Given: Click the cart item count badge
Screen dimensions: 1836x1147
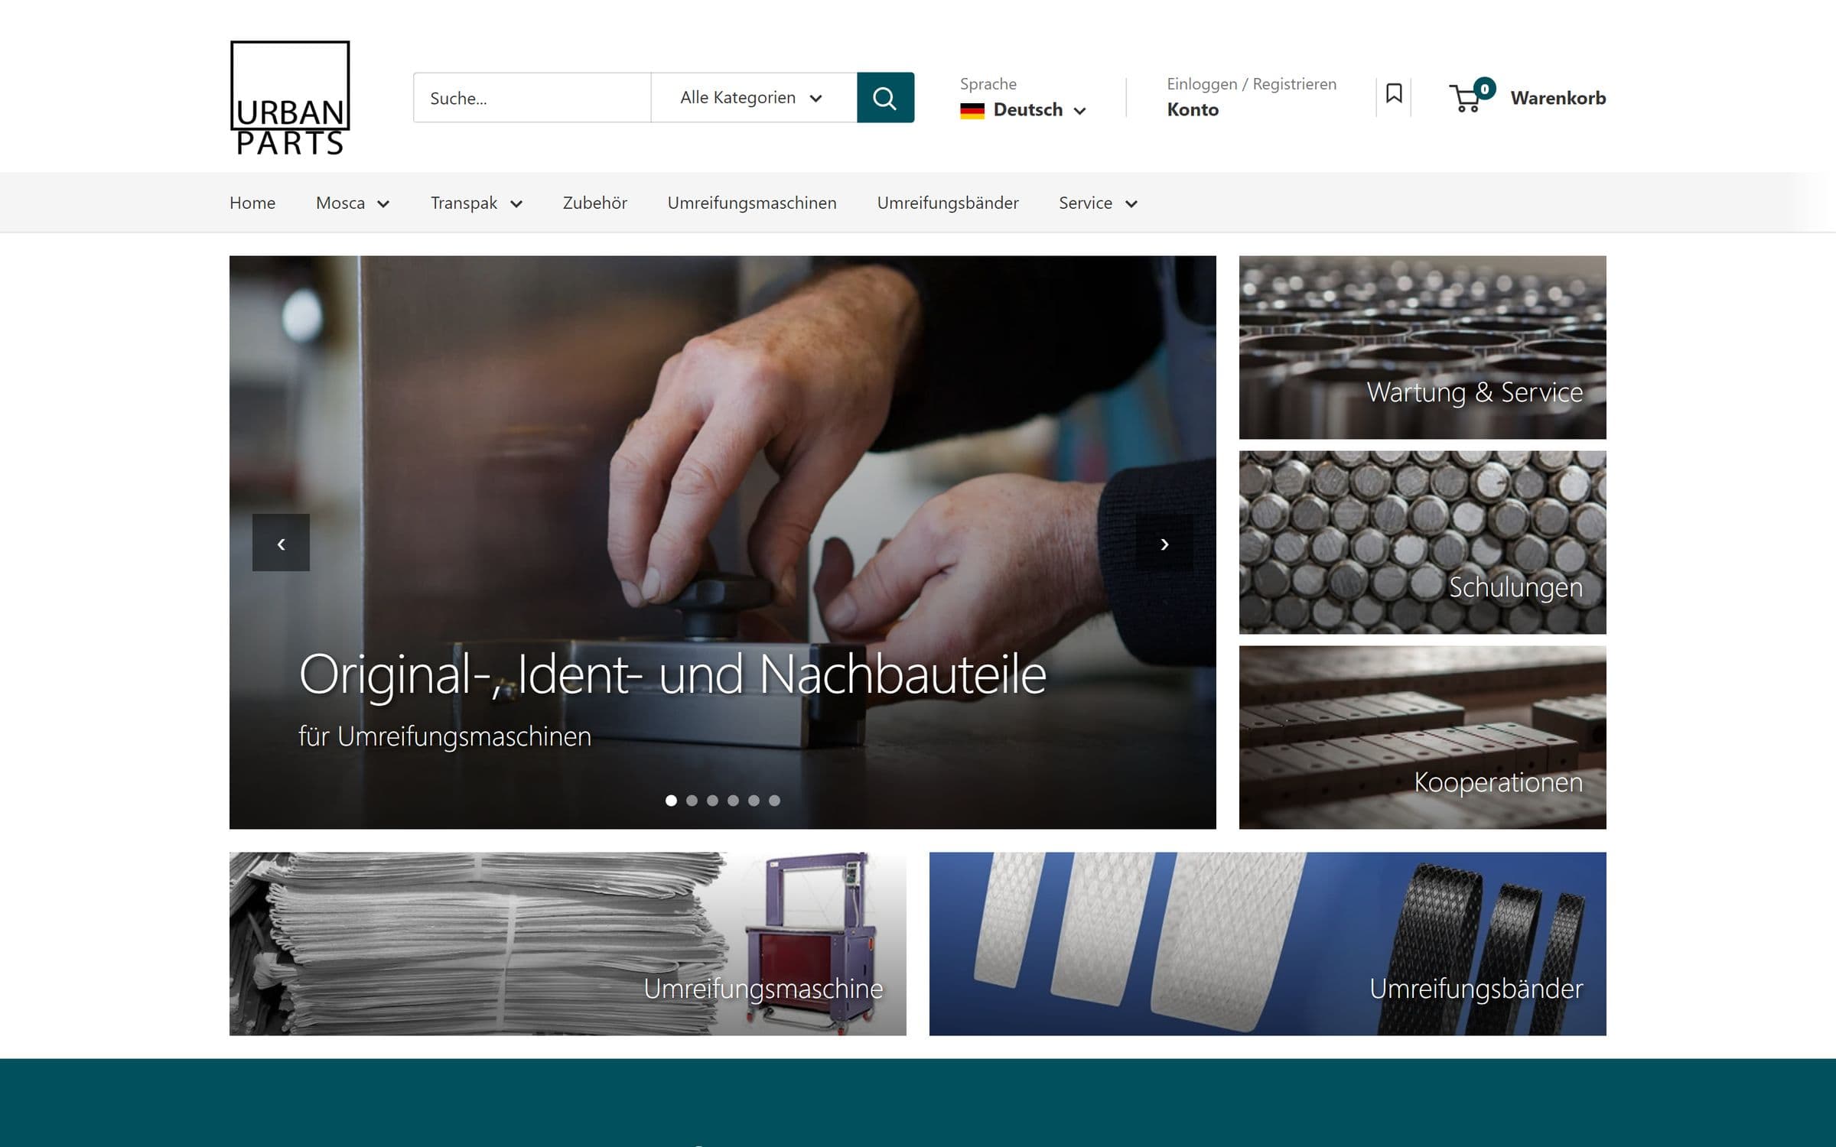Looking at the screenshot, I should click(x=1484, y=89).
